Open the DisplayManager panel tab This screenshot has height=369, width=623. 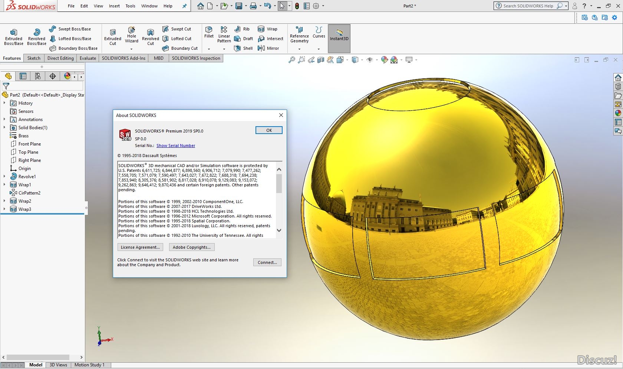(x=67, y=76)
